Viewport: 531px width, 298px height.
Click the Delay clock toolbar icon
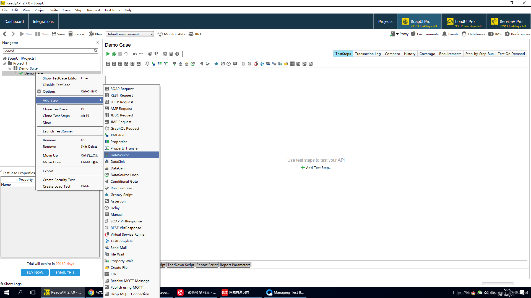[228, 64]
